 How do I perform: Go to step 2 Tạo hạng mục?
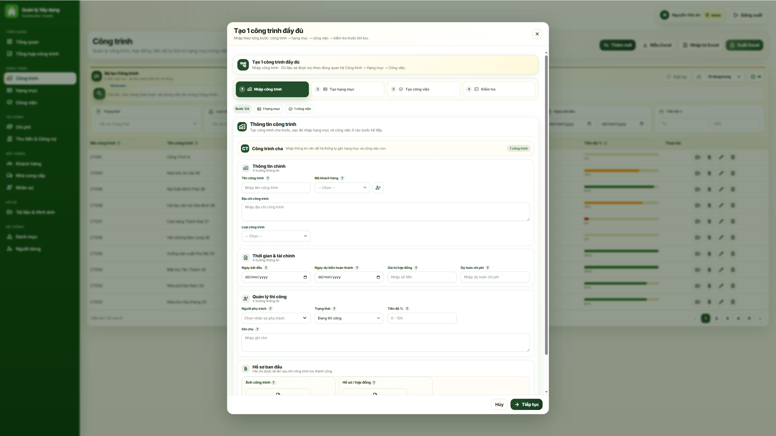348,89
